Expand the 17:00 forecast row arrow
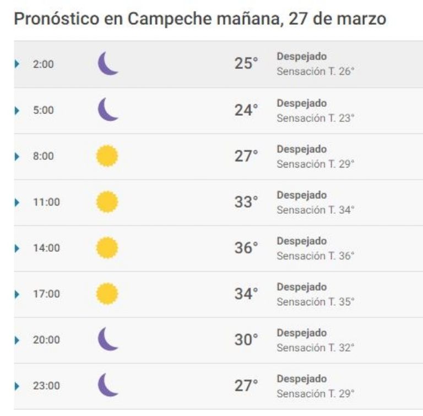This screenshot has height=416, width=423. 17,294
